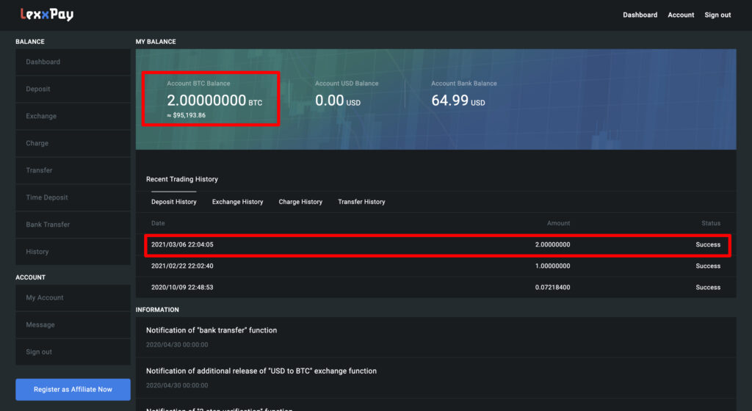Image resolution: width=752 pixels, height=411 pixels.
Task: Click the 2.00000000 BTC balance value
Action: [214, 101]
